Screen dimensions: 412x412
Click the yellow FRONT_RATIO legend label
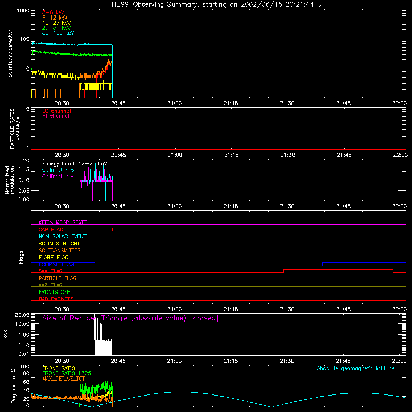coord(59,368)
